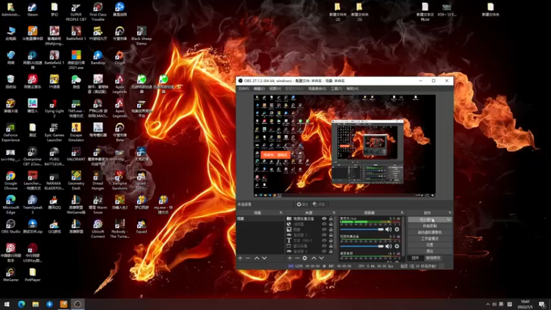This screenshot has width=551, height=310.
Task: Toggle visibility eye of 文本 (GDI+) source
Action: [324, 240]
